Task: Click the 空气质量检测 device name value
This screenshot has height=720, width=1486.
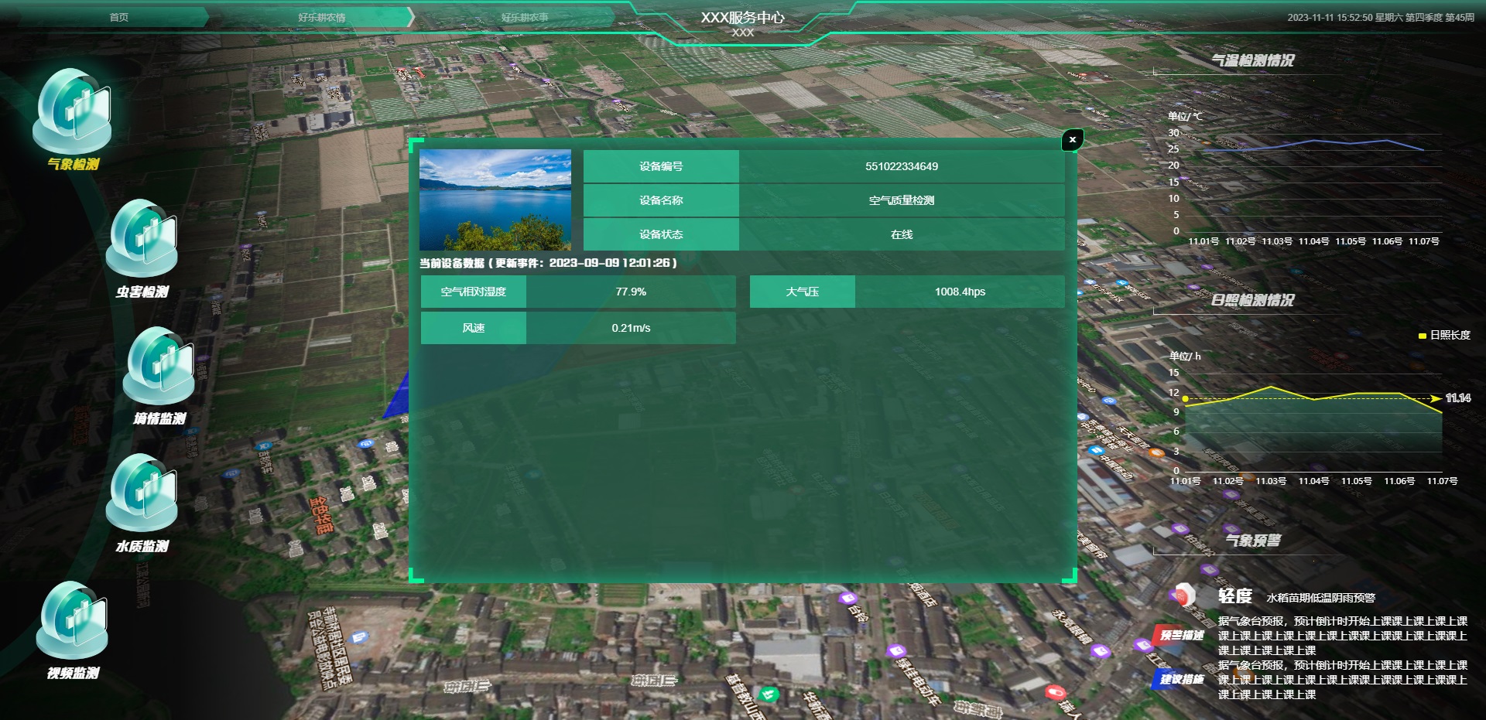Action: pos(902,200)
